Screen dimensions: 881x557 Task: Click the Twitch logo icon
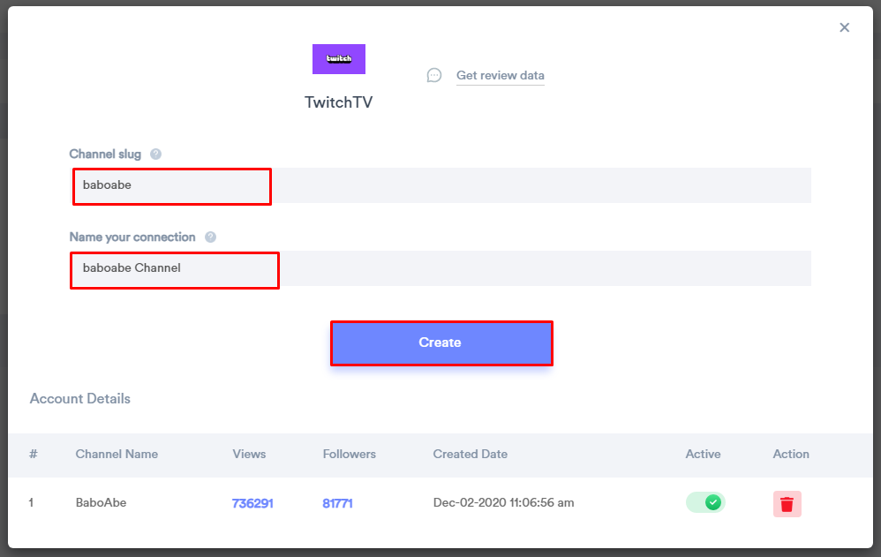point(339,59)
